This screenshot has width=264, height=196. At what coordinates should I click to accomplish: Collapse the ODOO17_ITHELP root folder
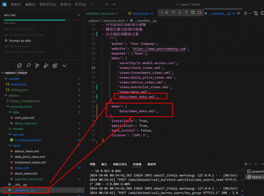[x=16, y=73]
